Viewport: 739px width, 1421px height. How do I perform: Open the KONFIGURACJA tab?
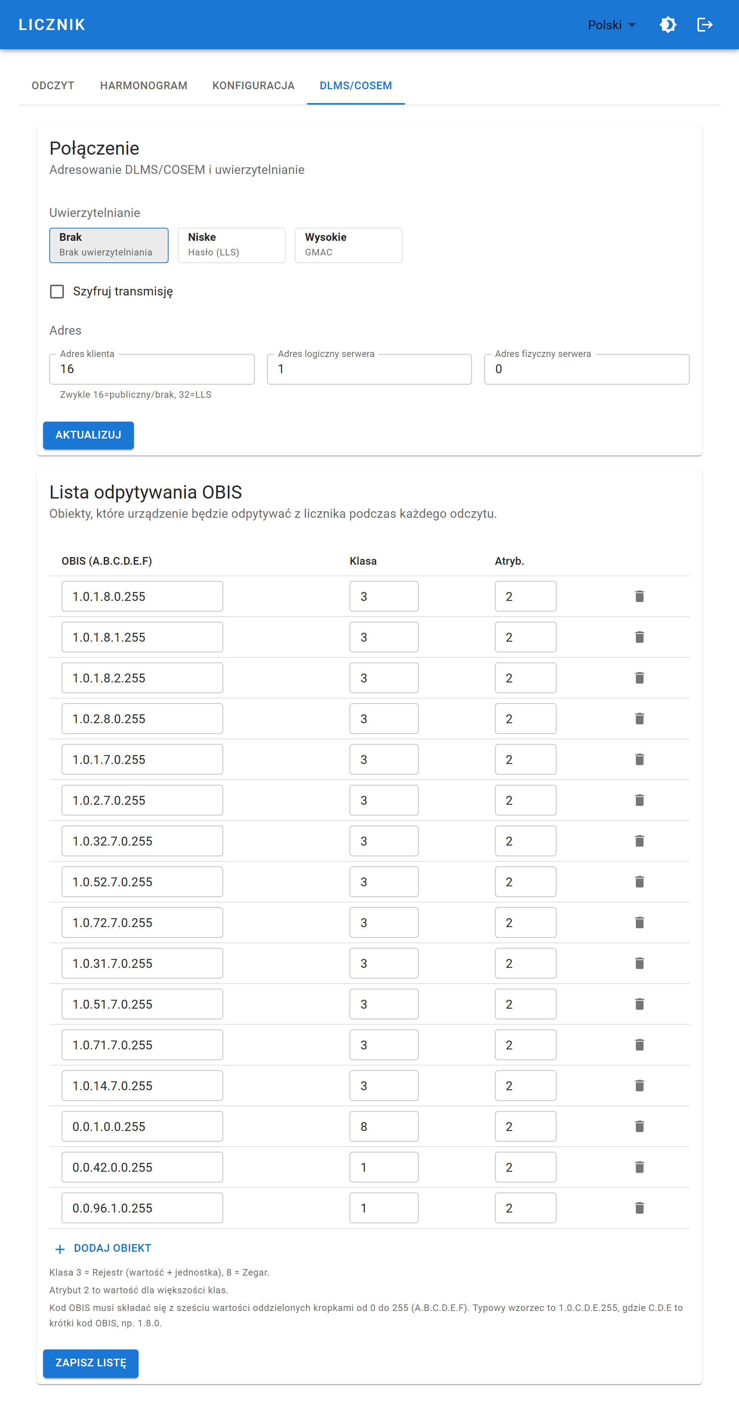pyautogui.click(x=253, y=85)
